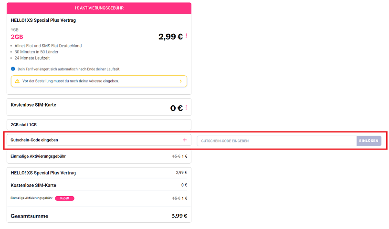Click the yellow warning triangle icon
This screenshot has height=229, width=389.
[x=17, y=81]
